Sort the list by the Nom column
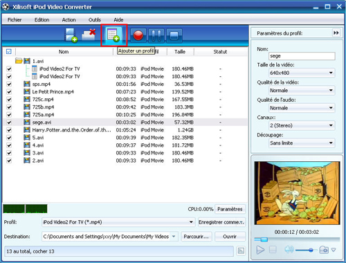Viewport: 346px width, 263px height. (x=64, y=52)
